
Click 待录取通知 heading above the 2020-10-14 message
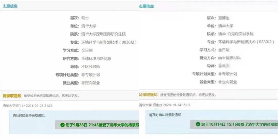(148, 95)
